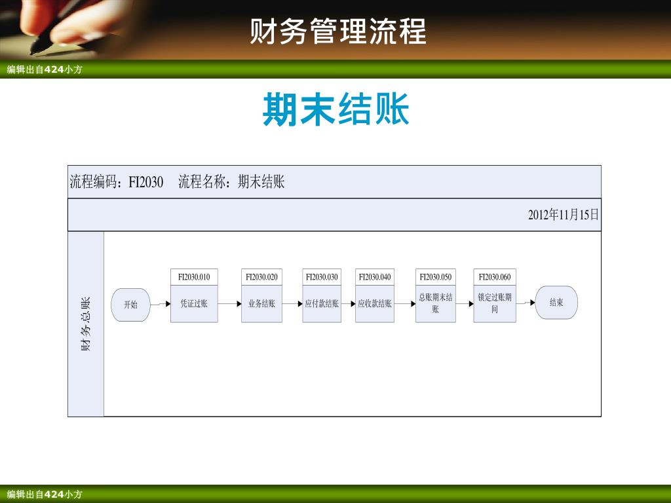Select the top banner text 编辑出自424小方
671x503 pixels.
click(x=45, y=69)
